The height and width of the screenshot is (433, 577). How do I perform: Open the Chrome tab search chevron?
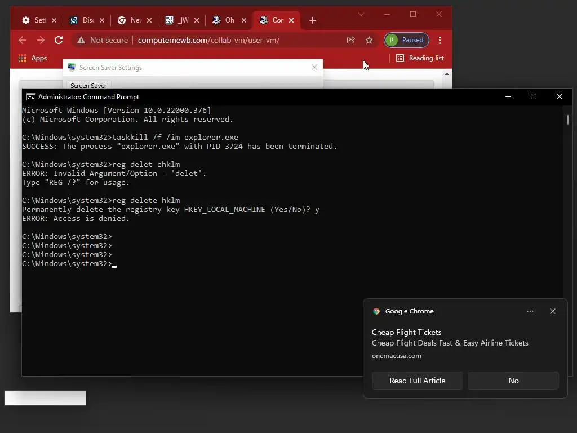click(361, 14)
